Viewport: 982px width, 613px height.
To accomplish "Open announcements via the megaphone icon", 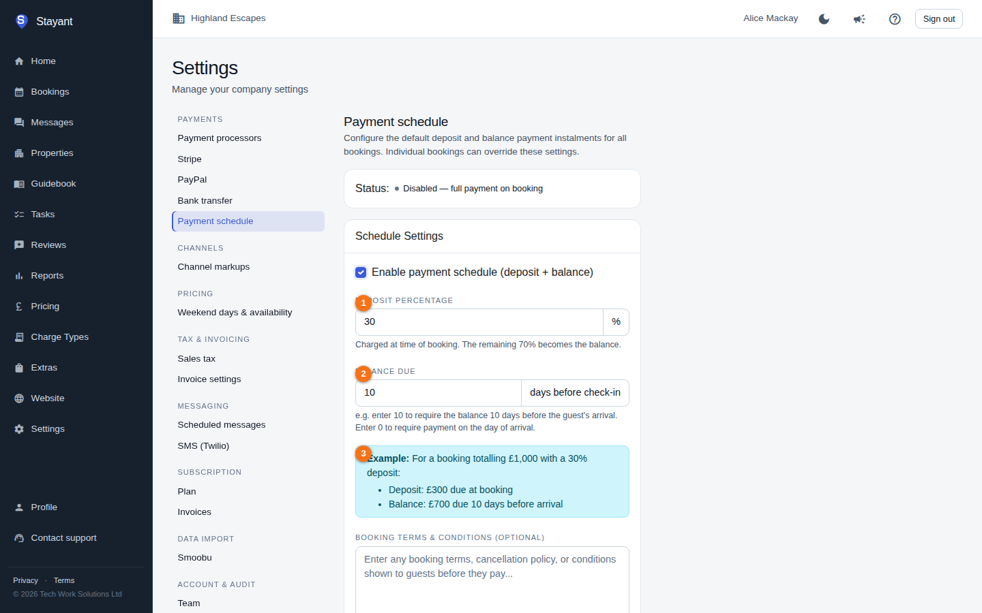I will pyautogui.click(x=859, y=19).
